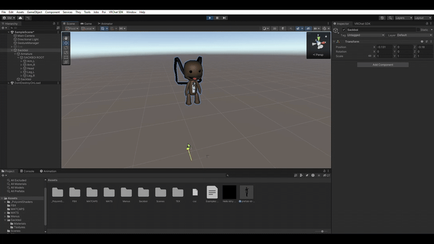Select Main Camera in Hierarchy
The height and width of the screenshot is (244, 434).
click(26, 36)
